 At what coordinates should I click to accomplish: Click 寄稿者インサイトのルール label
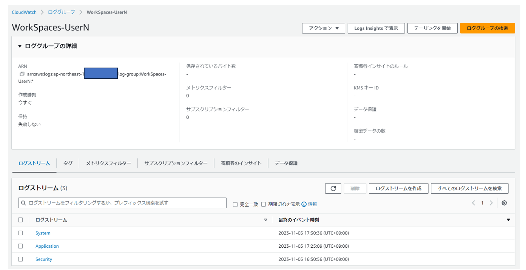click(381, 66)
